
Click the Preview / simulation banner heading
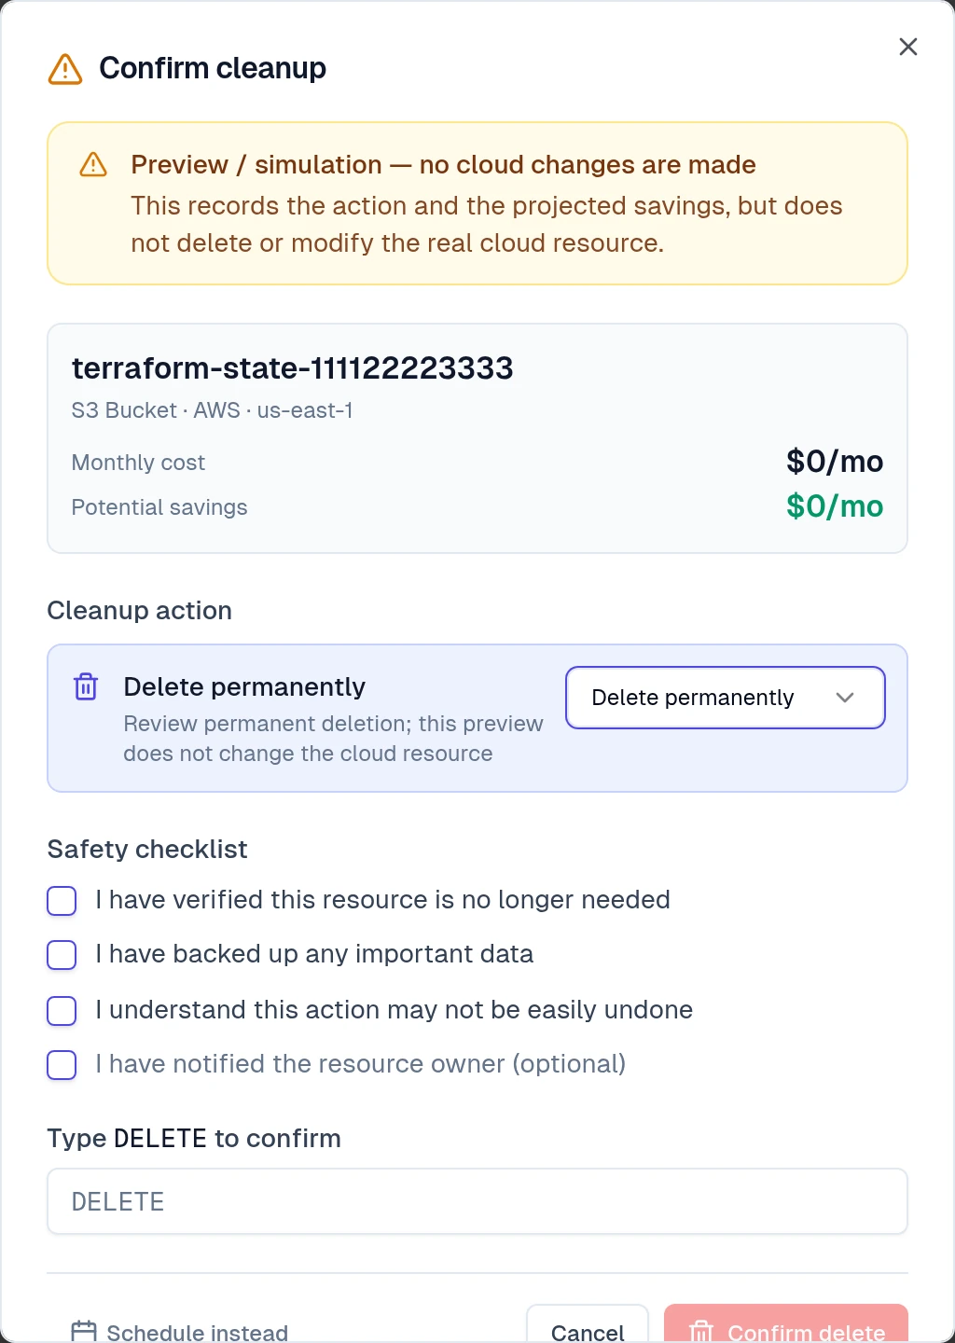point(443,165)
